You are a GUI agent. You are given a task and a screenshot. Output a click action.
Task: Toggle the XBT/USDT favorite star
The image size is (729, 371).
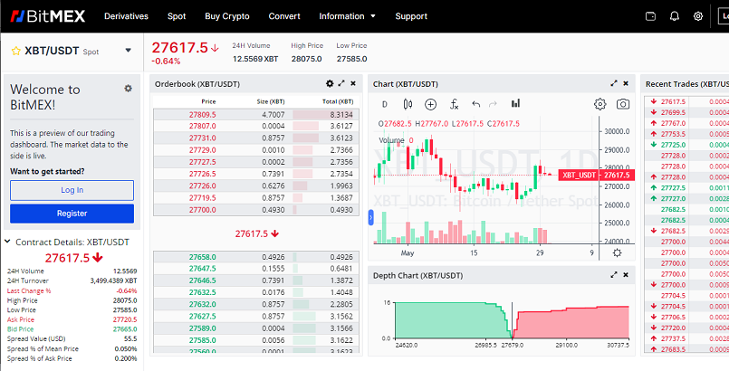15,51
